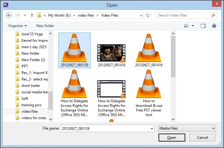Click the Open button
The height and width of the screenshot is (148, 224).
[x=172, y=138]
